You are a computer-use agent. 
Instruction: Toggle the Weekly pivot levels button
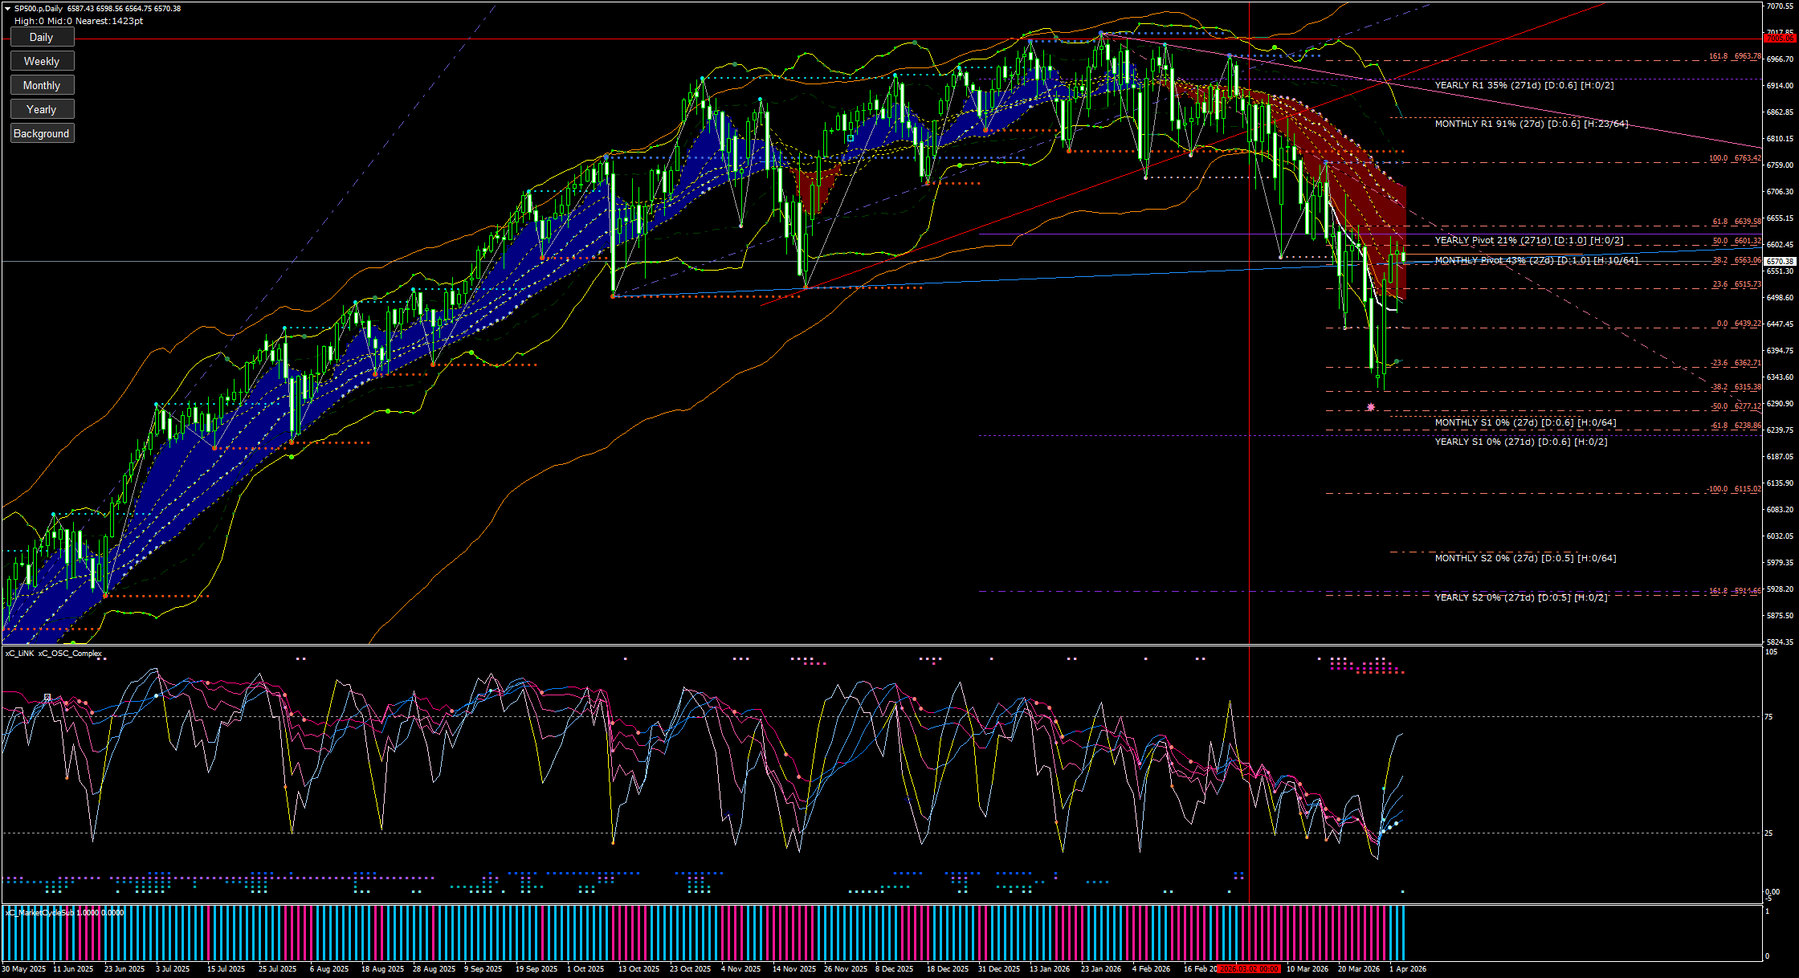coord(42,61)
